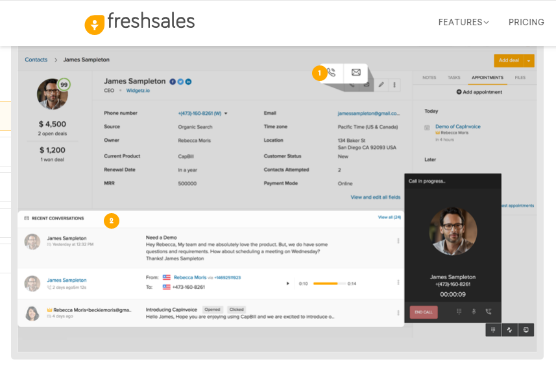Open the Features menu
The height and width of the screenshot is (366, 556).
pos(463,22)
